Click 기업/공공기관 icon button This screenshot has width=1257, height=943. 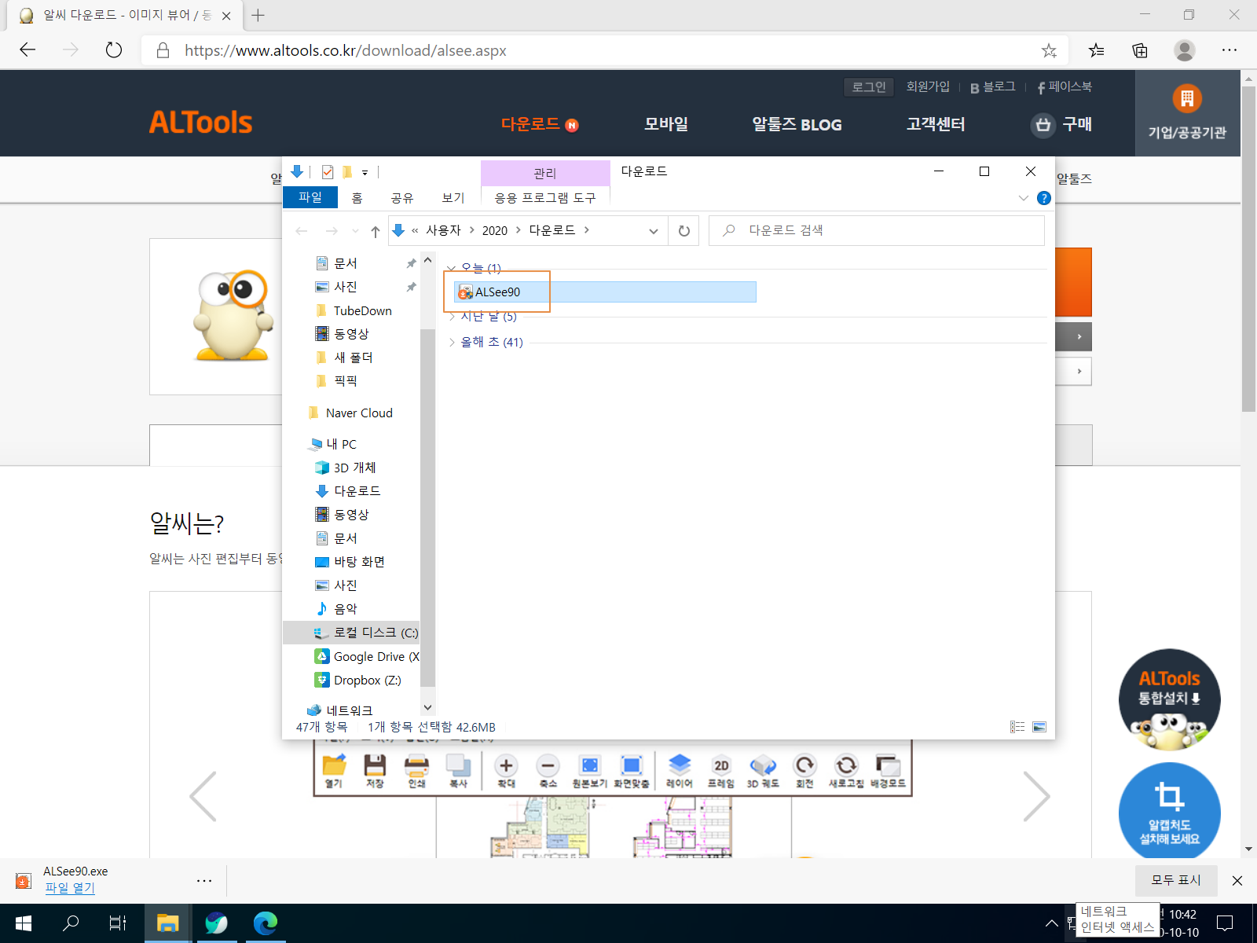pyautogui.click(x=1187, y=112)
